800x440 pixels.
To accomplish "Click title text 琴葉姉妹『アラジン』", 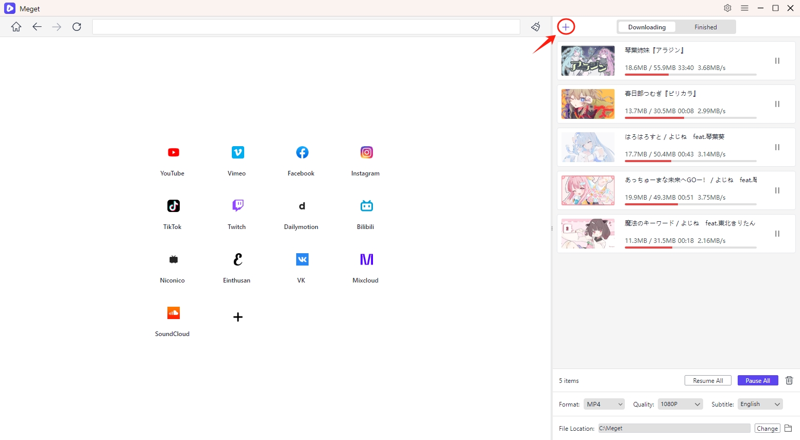I will pyautogui.click(x=654, y=50).
